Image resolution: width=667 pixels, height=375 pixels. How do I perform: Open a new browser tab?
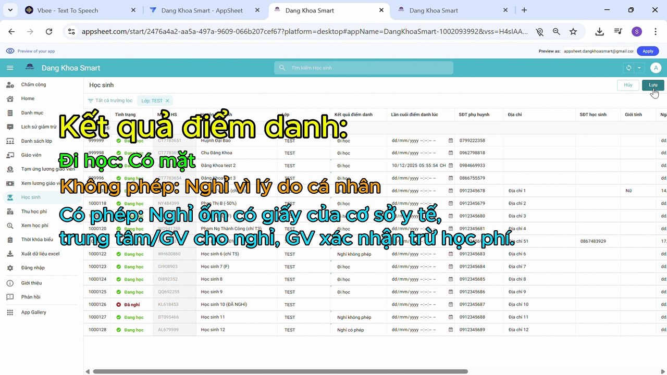tap(524, 10)
